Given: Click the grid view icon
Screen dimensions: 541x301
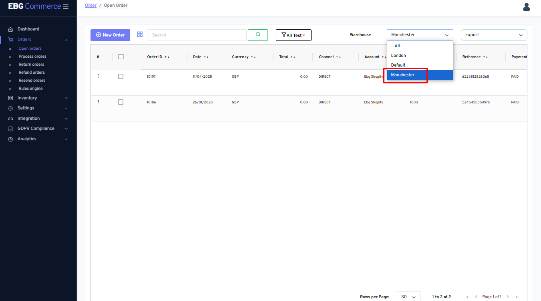Looking at the screenshot, I should tap(140, 34).
